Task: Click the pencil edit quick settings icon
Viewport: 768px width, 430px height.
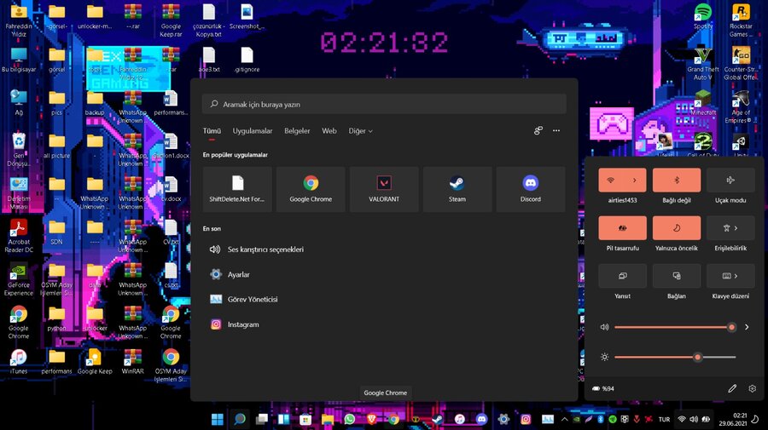Action: 731,388
